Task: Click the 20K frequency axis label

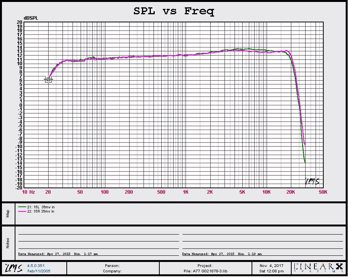Action: (291, 192)
